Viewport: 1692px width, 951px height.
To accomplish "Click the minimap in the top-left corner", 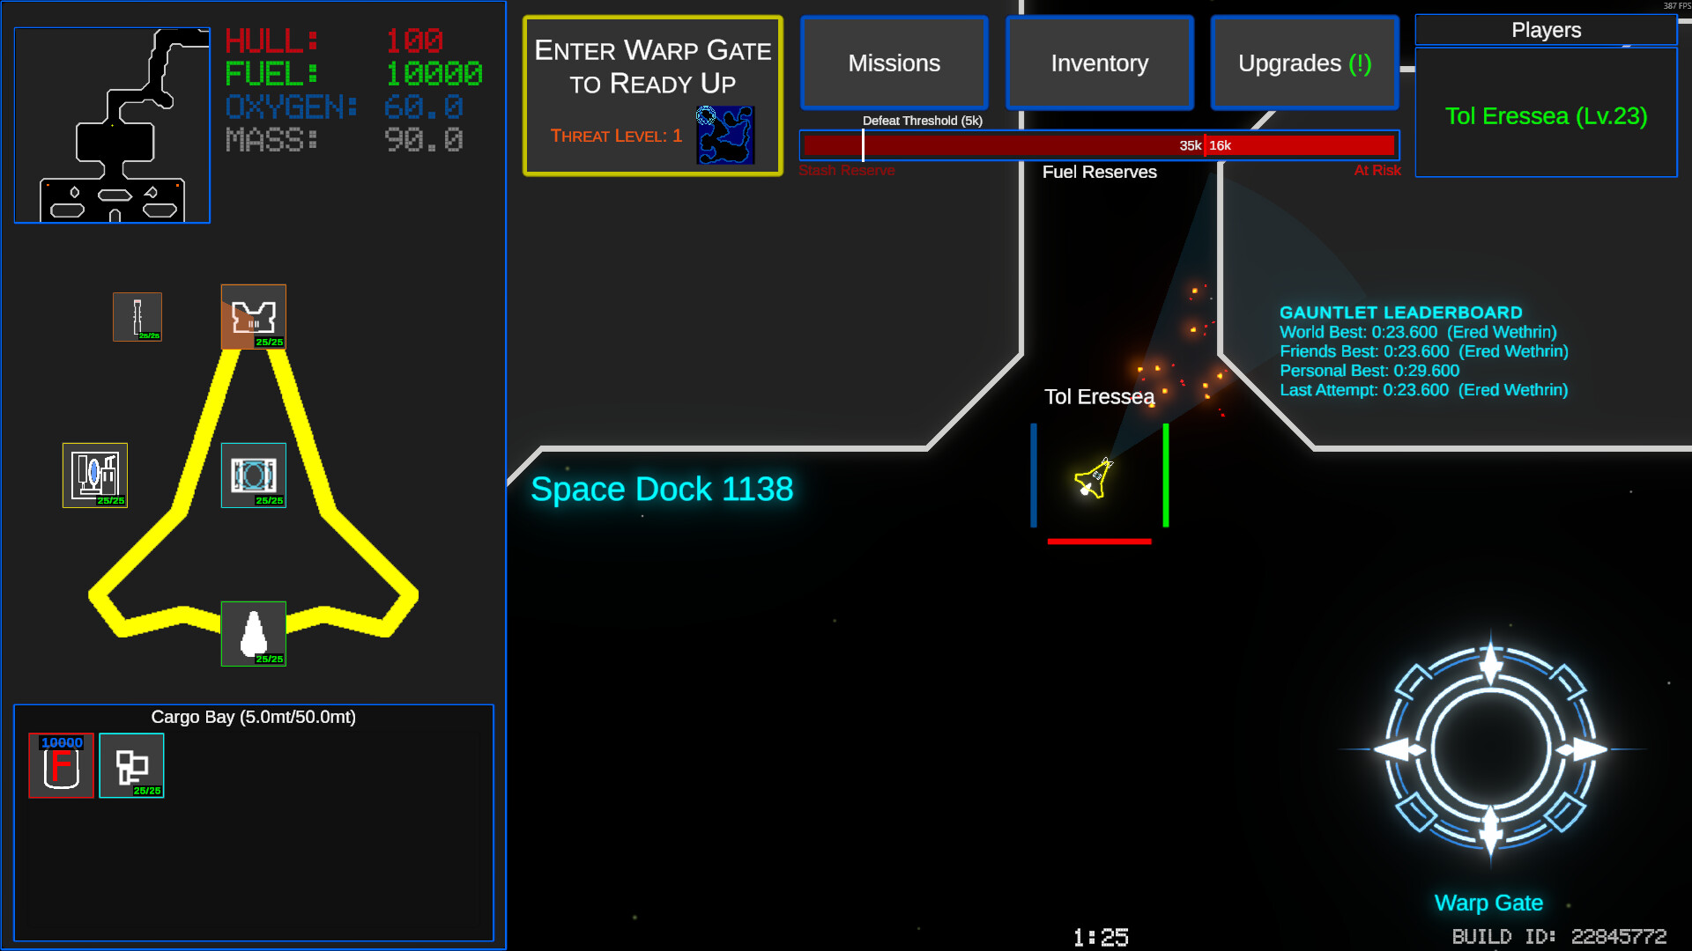I will (x=112, y=125).
